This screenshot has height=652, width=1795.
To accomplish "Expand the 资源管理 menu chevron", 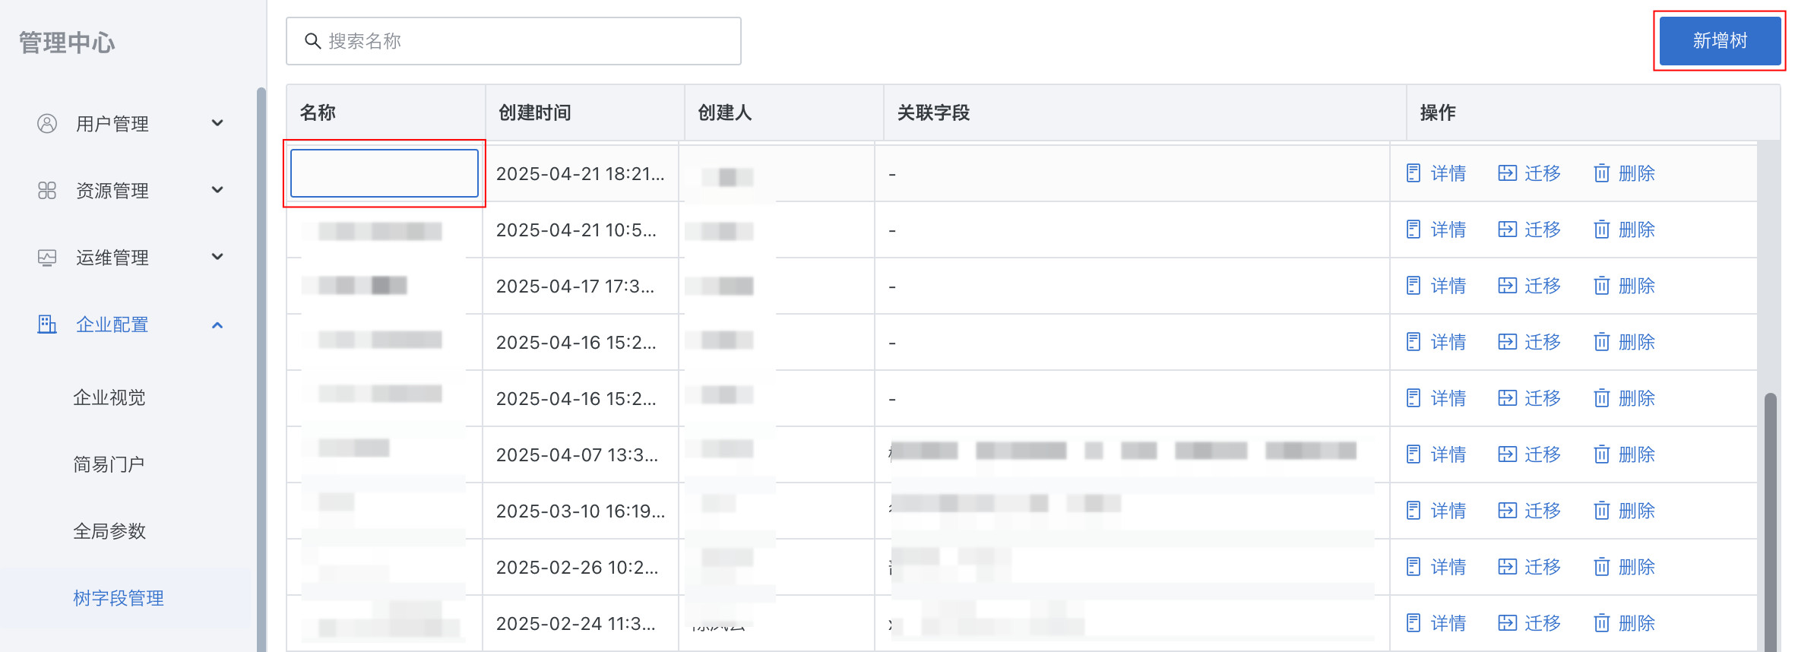I will pyautogui.click(x=217, y=190).
